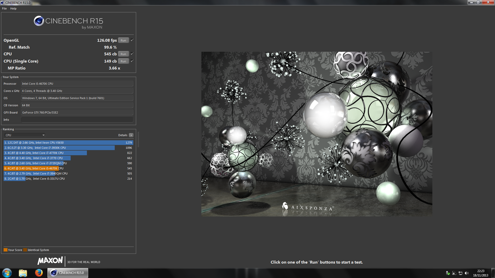Toggle the CPU test checkbox
The width and height of the screenshot is (495, 278).
(x=132, y=54)
